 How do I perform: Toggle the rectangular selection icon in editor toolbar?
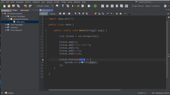click(91, 14)
